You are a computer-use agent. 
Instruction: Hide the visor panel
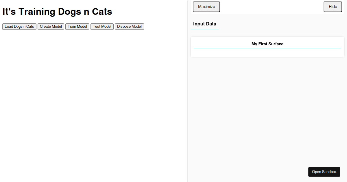pos(333,7)
